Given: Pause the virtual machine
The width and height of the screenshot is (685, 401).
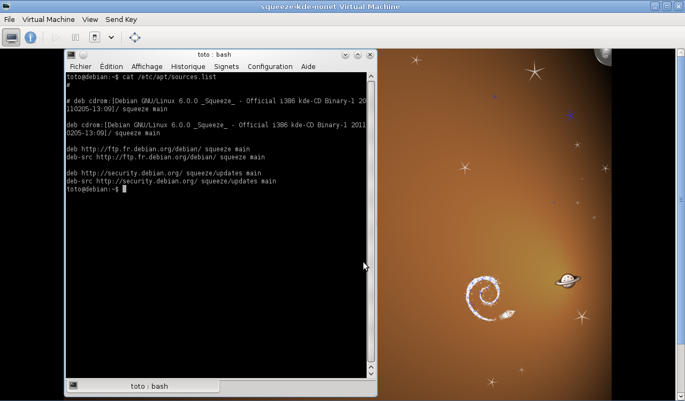Looking at the screenshot, I should coord(75,37).
